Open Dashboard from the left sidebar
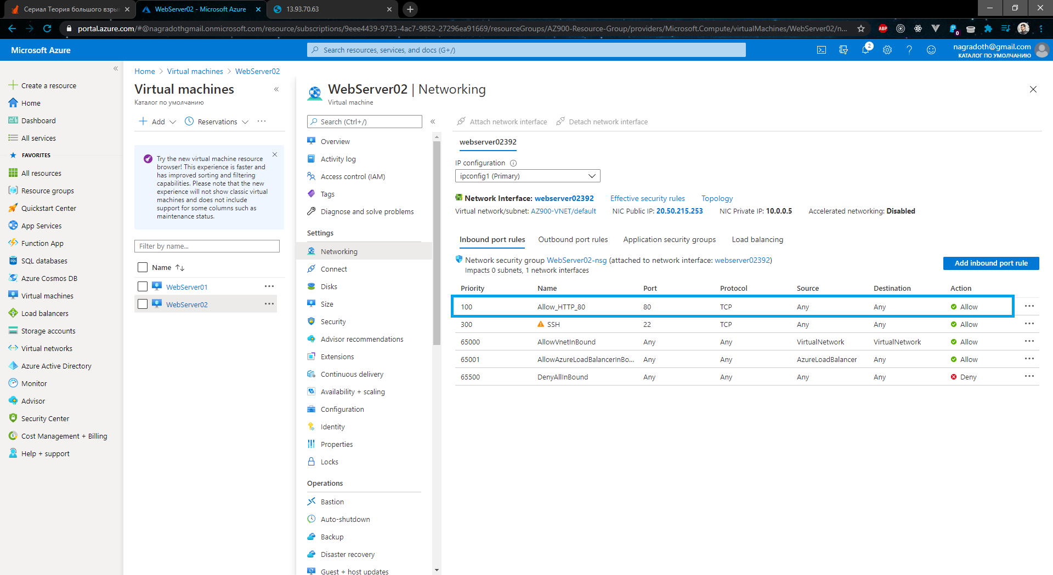Viewport: 1053px width, 575px height. point(38,120)
